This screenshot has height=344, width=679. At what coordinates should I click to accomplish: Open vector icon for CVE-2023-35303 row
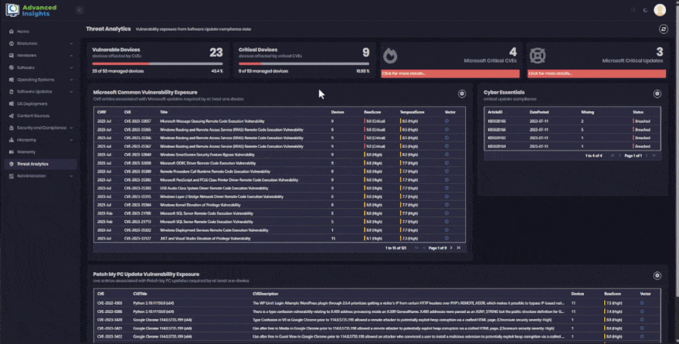tap(447, 188)
